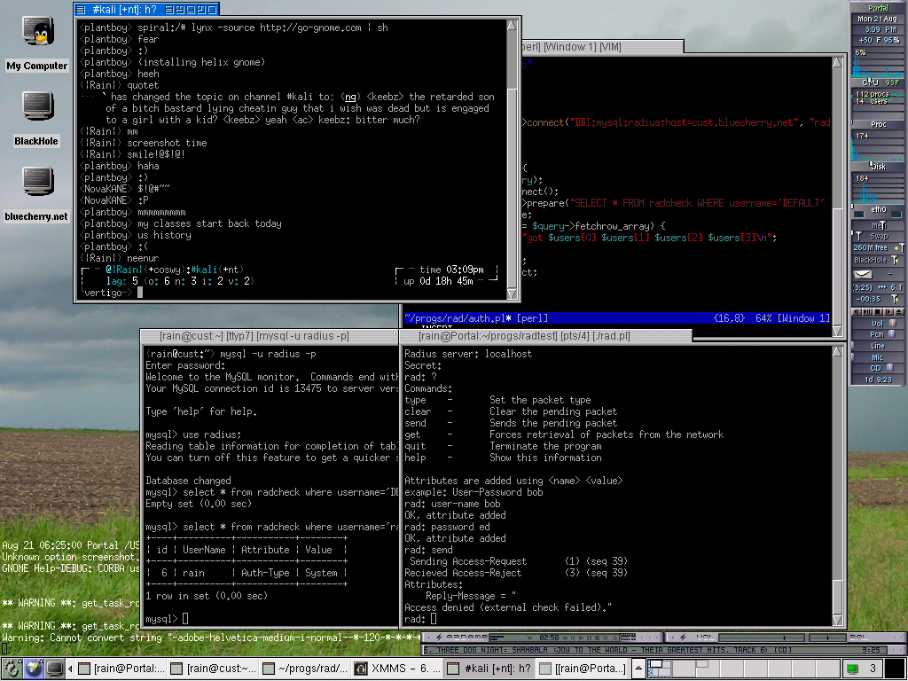Open task list menu up-arrow
Screen dimensions: 908x681
[x=638, y=669]
